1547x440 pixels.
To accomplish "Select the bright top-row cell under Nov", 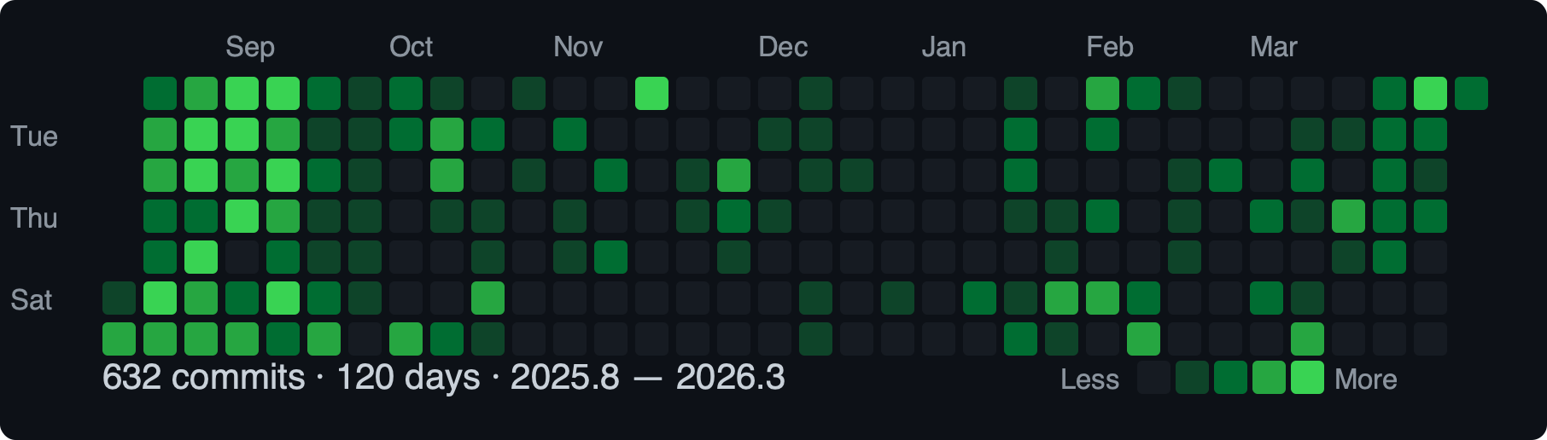I will (651, 94).
